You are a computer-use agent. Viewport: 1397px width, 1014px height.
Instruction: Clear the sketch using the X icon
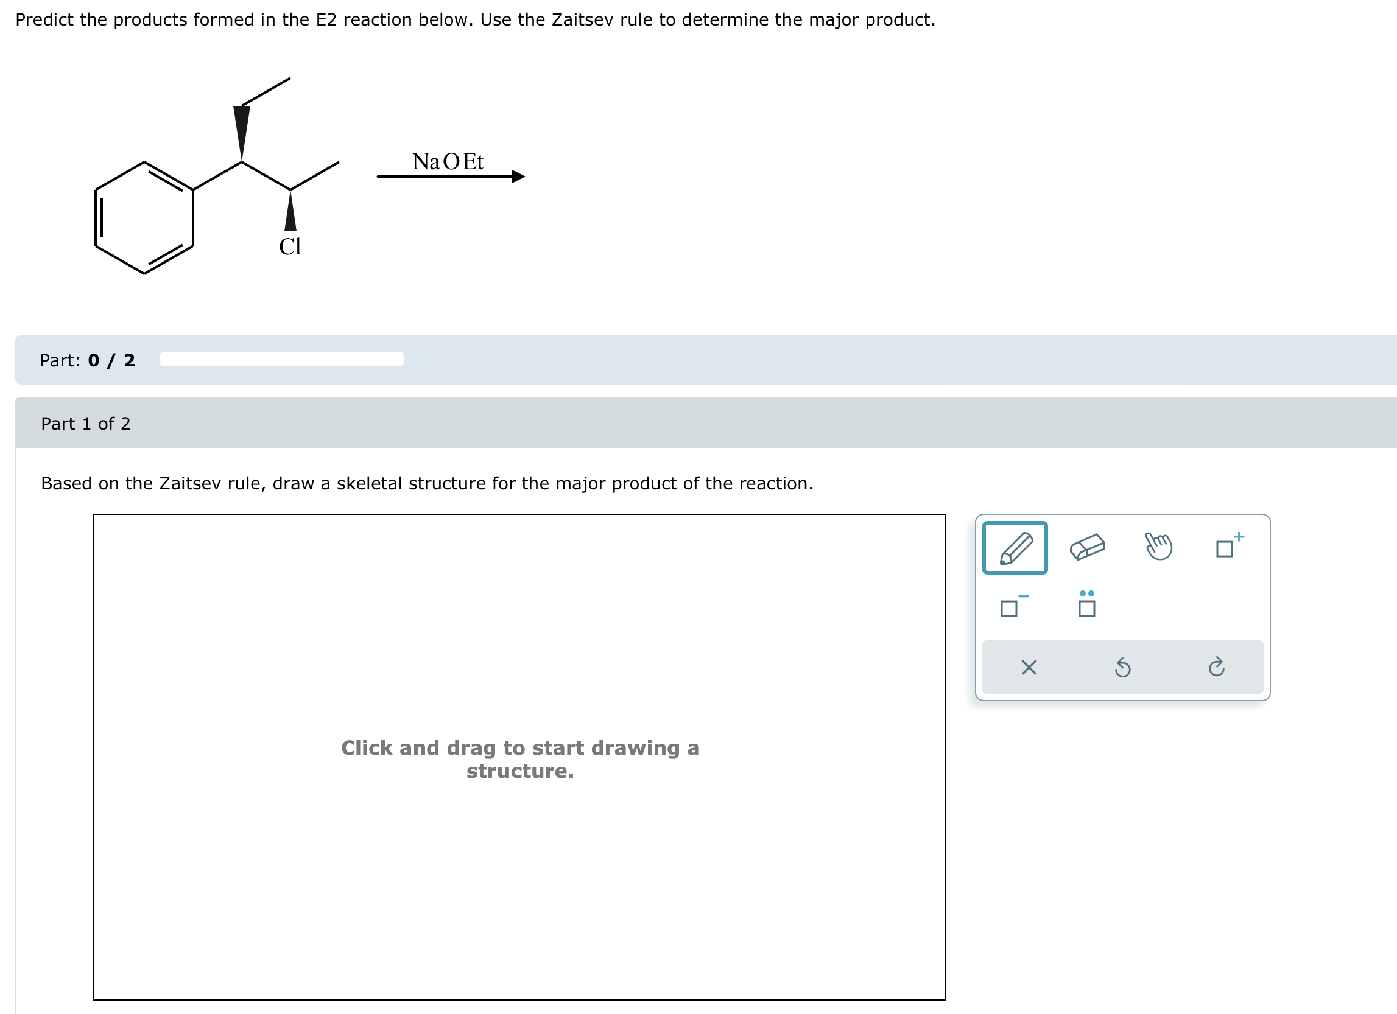click(1029, 668)
